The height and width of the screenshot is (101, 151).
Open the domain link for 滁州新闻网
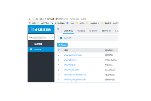75,80
